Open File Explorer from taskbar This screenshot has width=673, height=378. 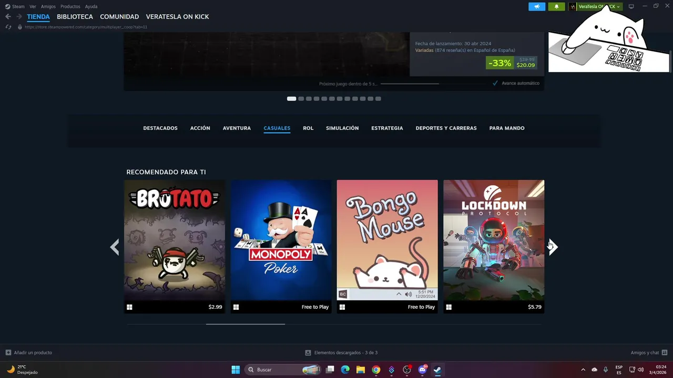point(361,370)
